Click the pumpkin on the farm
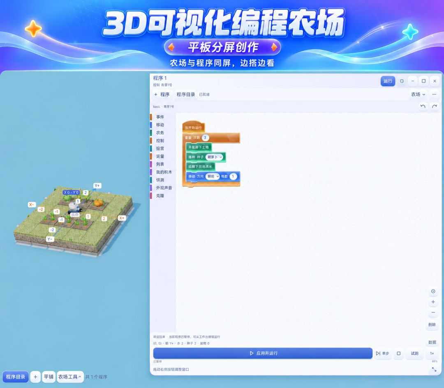Screen dimensions: 444x388 point(98,203)
